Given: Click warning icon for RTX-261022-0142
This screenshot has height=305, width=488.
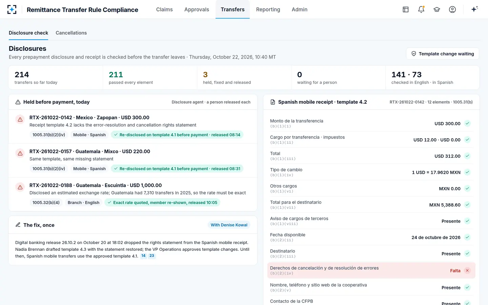Looking at the screenshot, I should [x=20, y=119].
